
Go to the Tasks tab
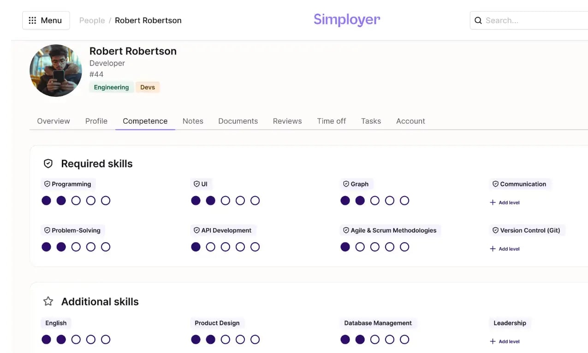[x=371, y=121]
